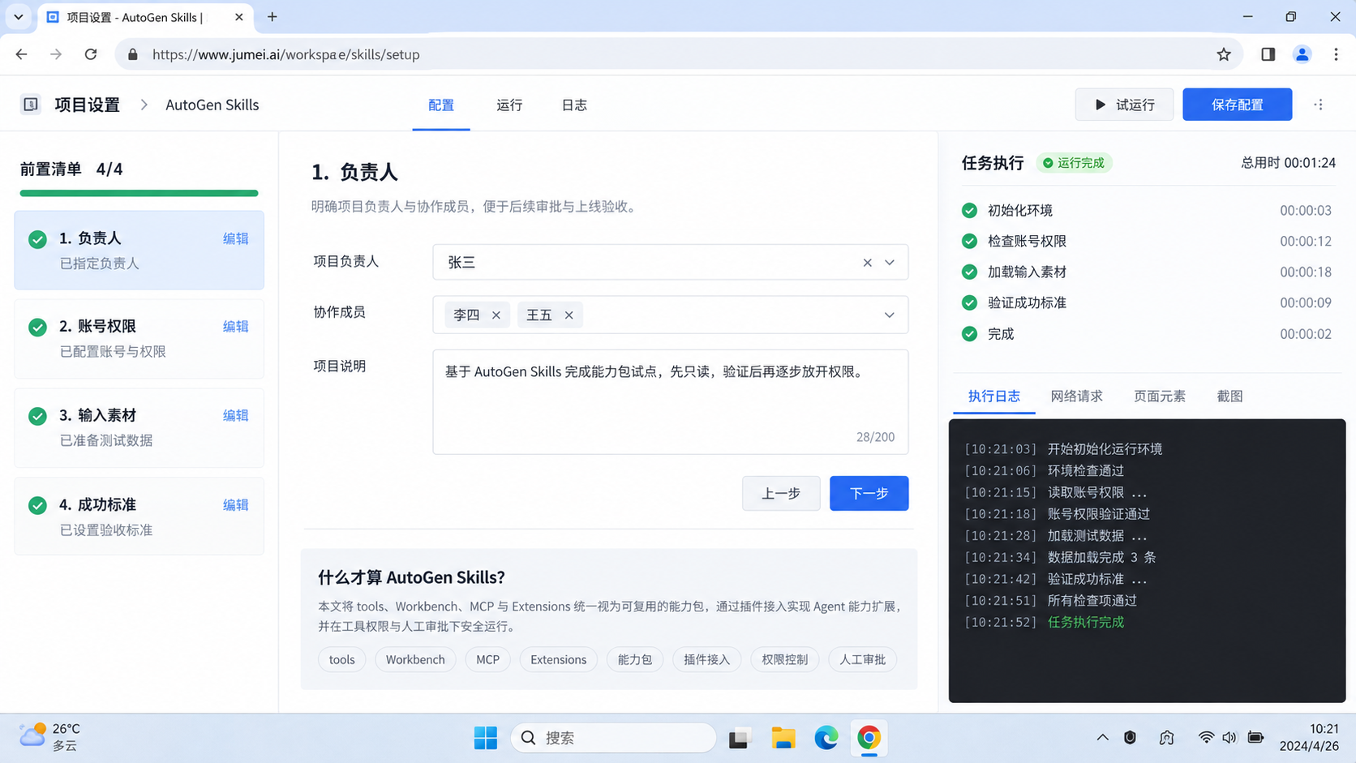
Task: View site security lock info
Action: pyautogui.click(x=133, y=54)
